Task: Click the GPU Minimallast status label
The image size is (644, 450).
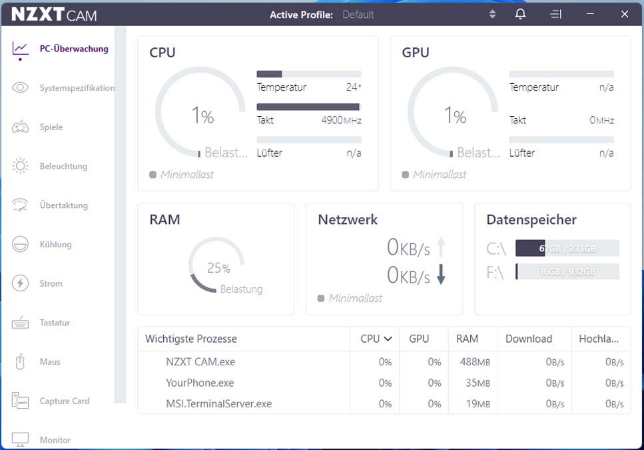Action: 440,175
